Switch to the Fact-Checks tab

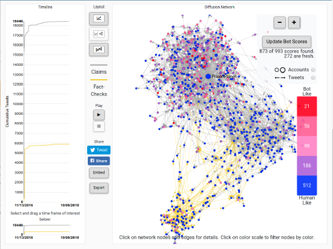click(99, 90)
